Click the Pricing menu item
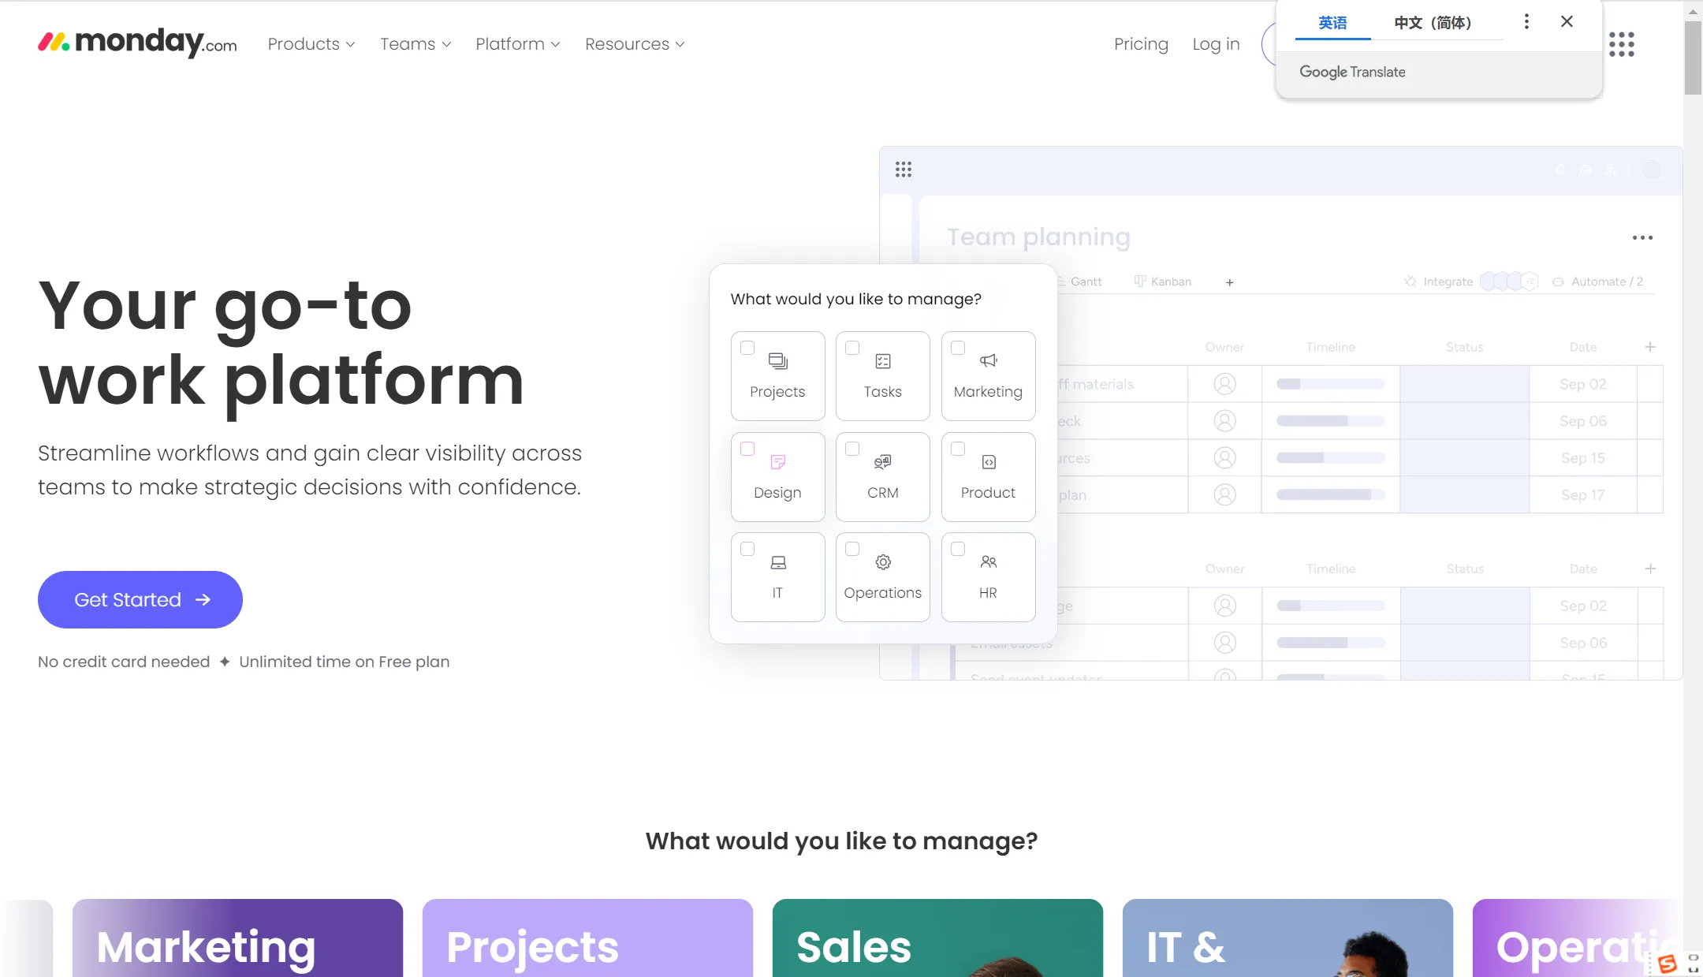 tap(1140, 43)
